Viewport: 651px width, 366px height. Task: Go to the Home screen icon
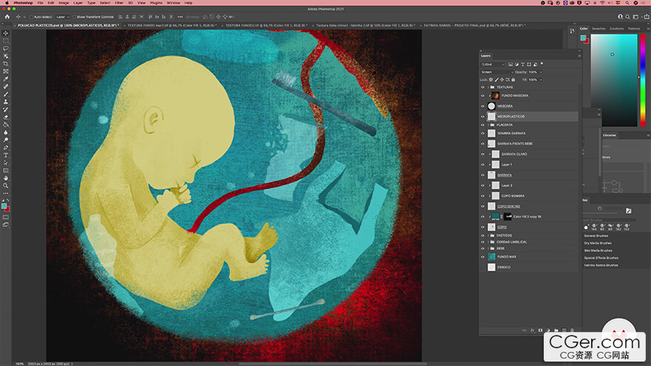(7, 17)
